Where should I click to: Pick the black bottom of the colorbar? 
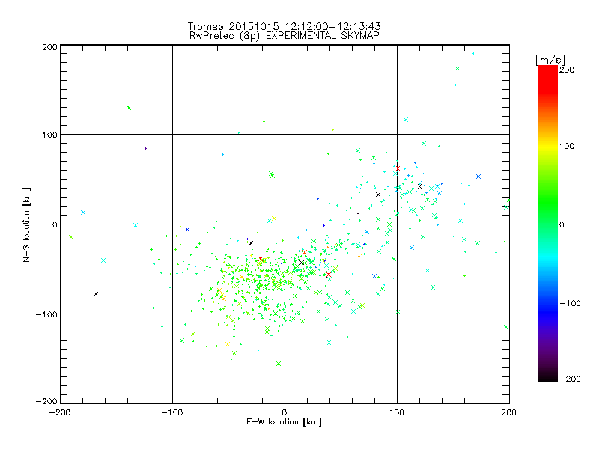coord(548,376)
